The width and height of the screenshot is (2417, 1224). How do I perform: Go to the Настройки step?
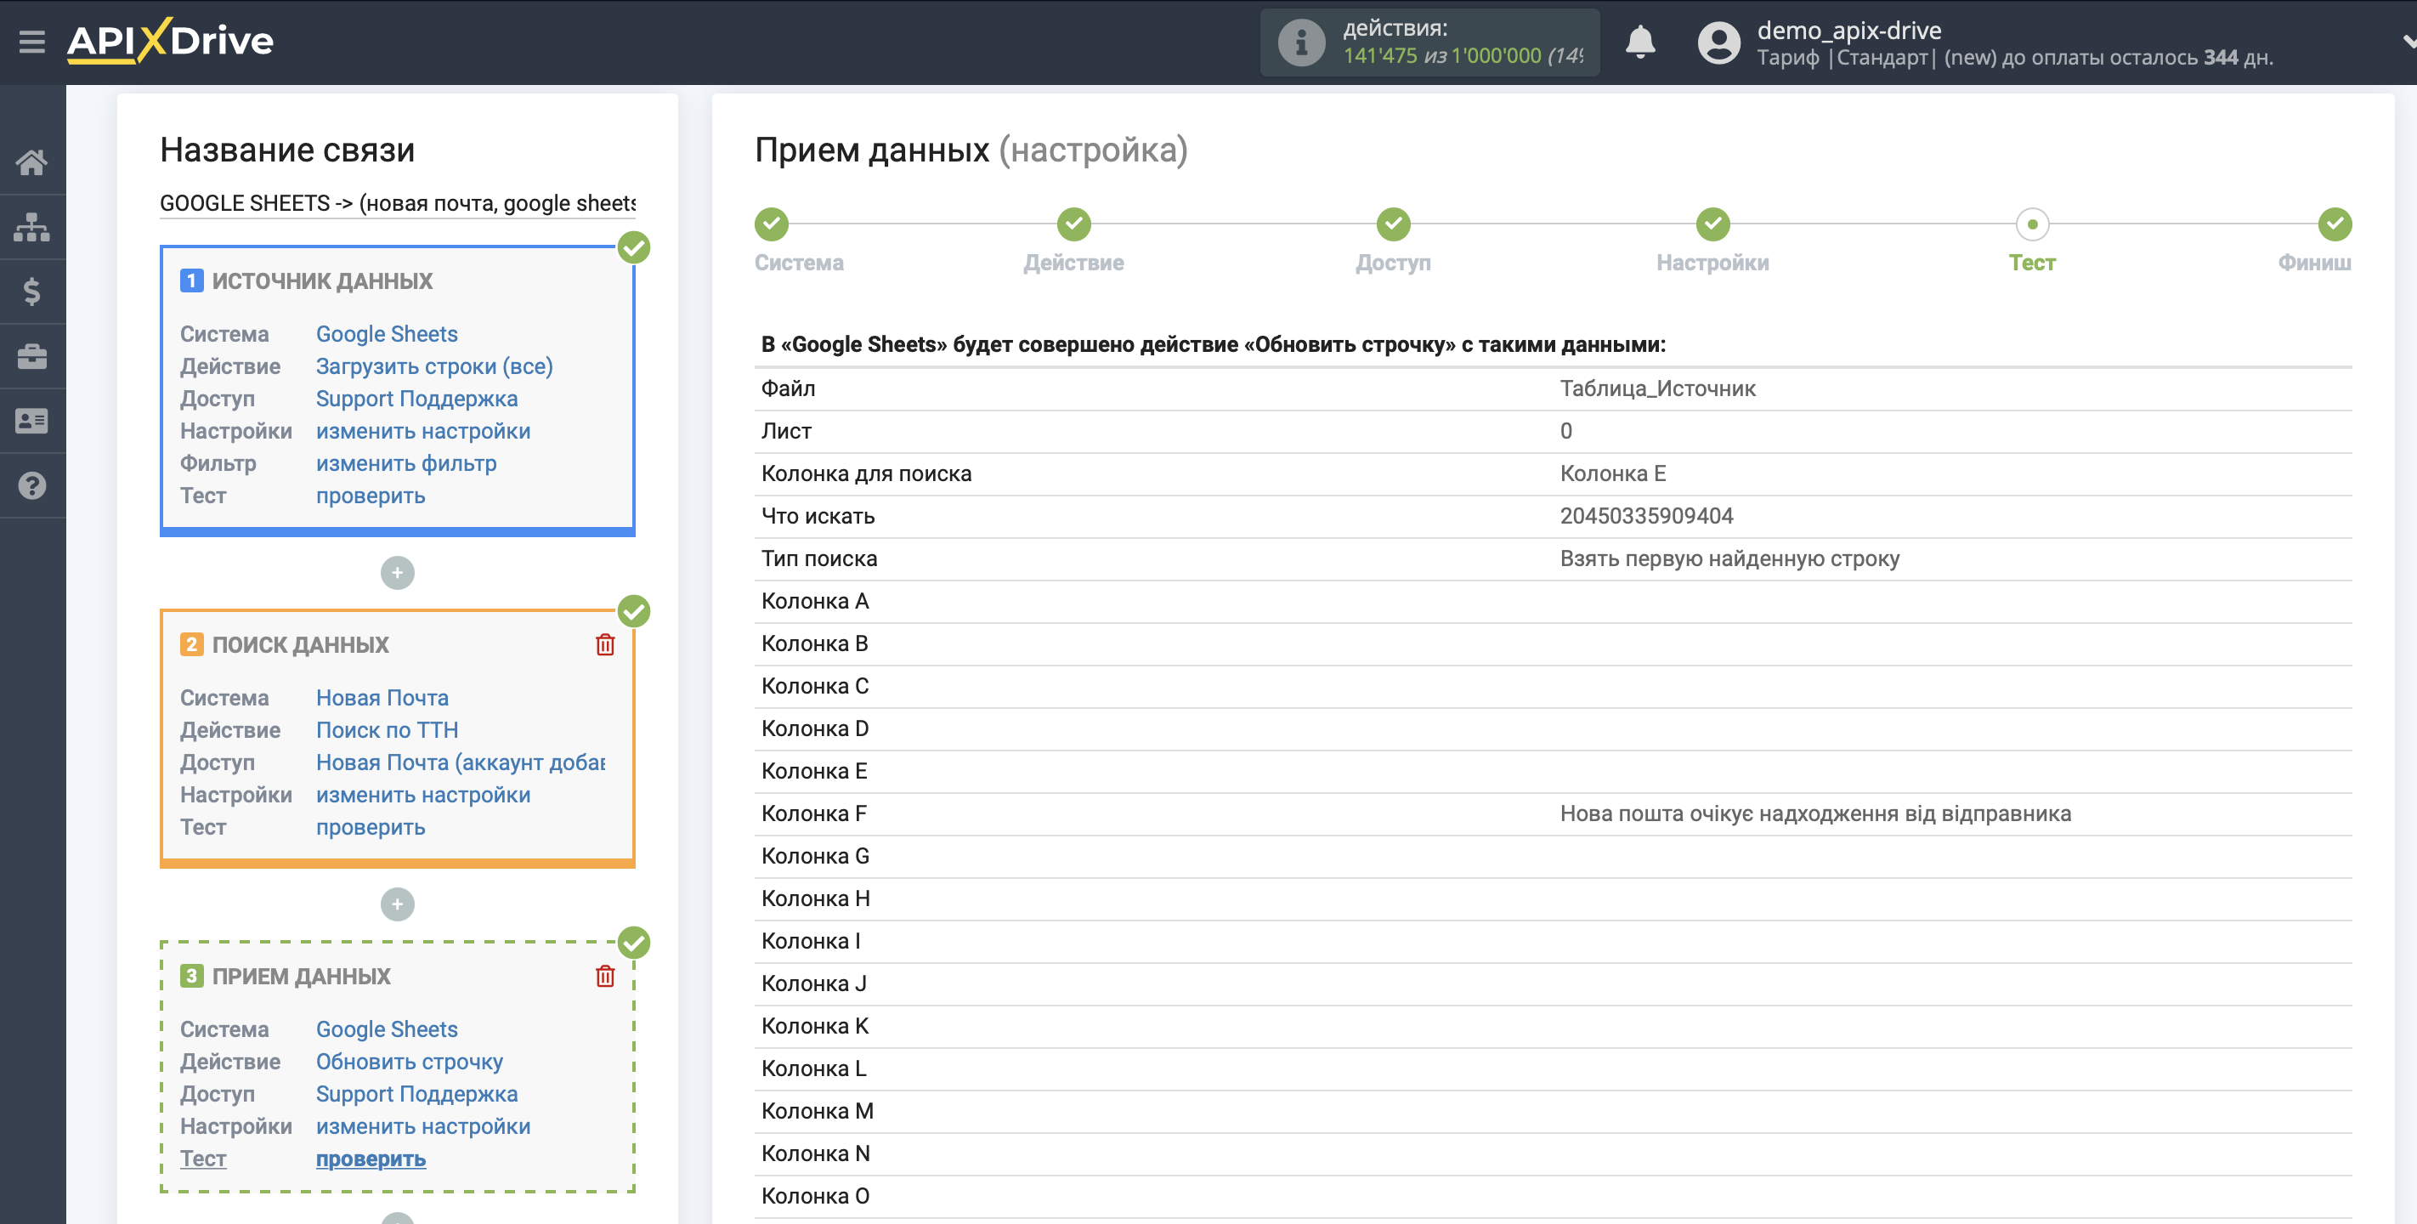(x=1712, y=224)
